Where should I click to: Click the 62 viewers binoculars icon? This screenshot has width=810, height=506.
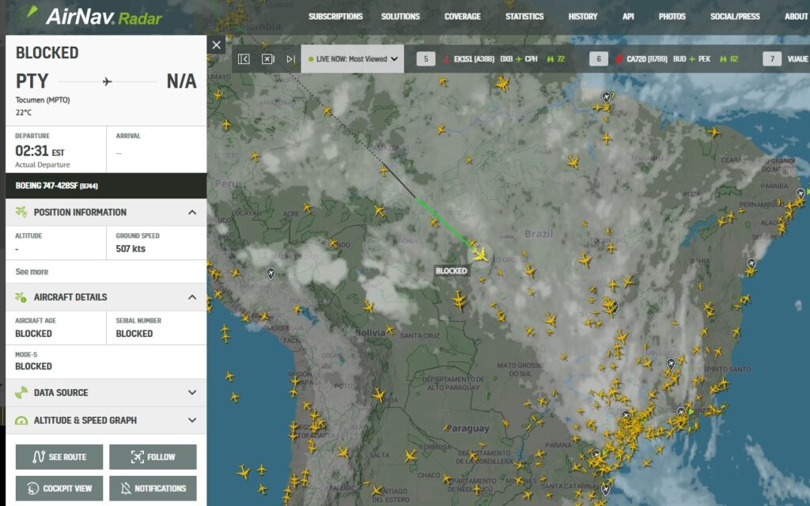[x=723, y=59]
